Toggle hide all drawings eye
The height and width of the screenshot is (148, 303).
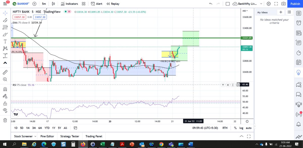pyautogui.click(x=5, y=110)
